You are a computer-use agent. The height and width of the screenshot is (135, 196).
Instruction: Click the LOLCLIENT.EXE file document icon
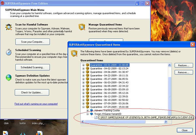click(x=96, y=117)
